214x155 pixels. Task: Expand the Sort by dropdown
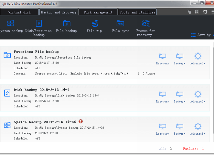(x=202, y=35)
